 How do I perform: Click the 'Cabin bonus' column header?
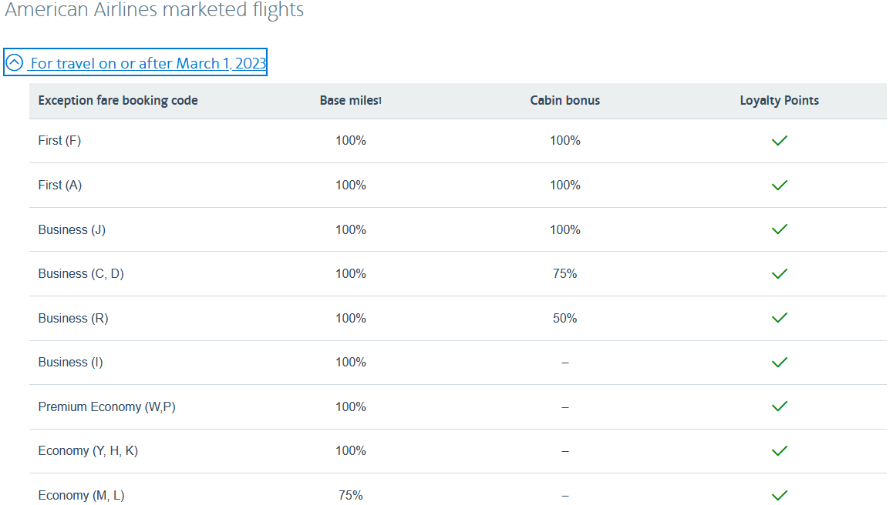(x=565, y=101)
